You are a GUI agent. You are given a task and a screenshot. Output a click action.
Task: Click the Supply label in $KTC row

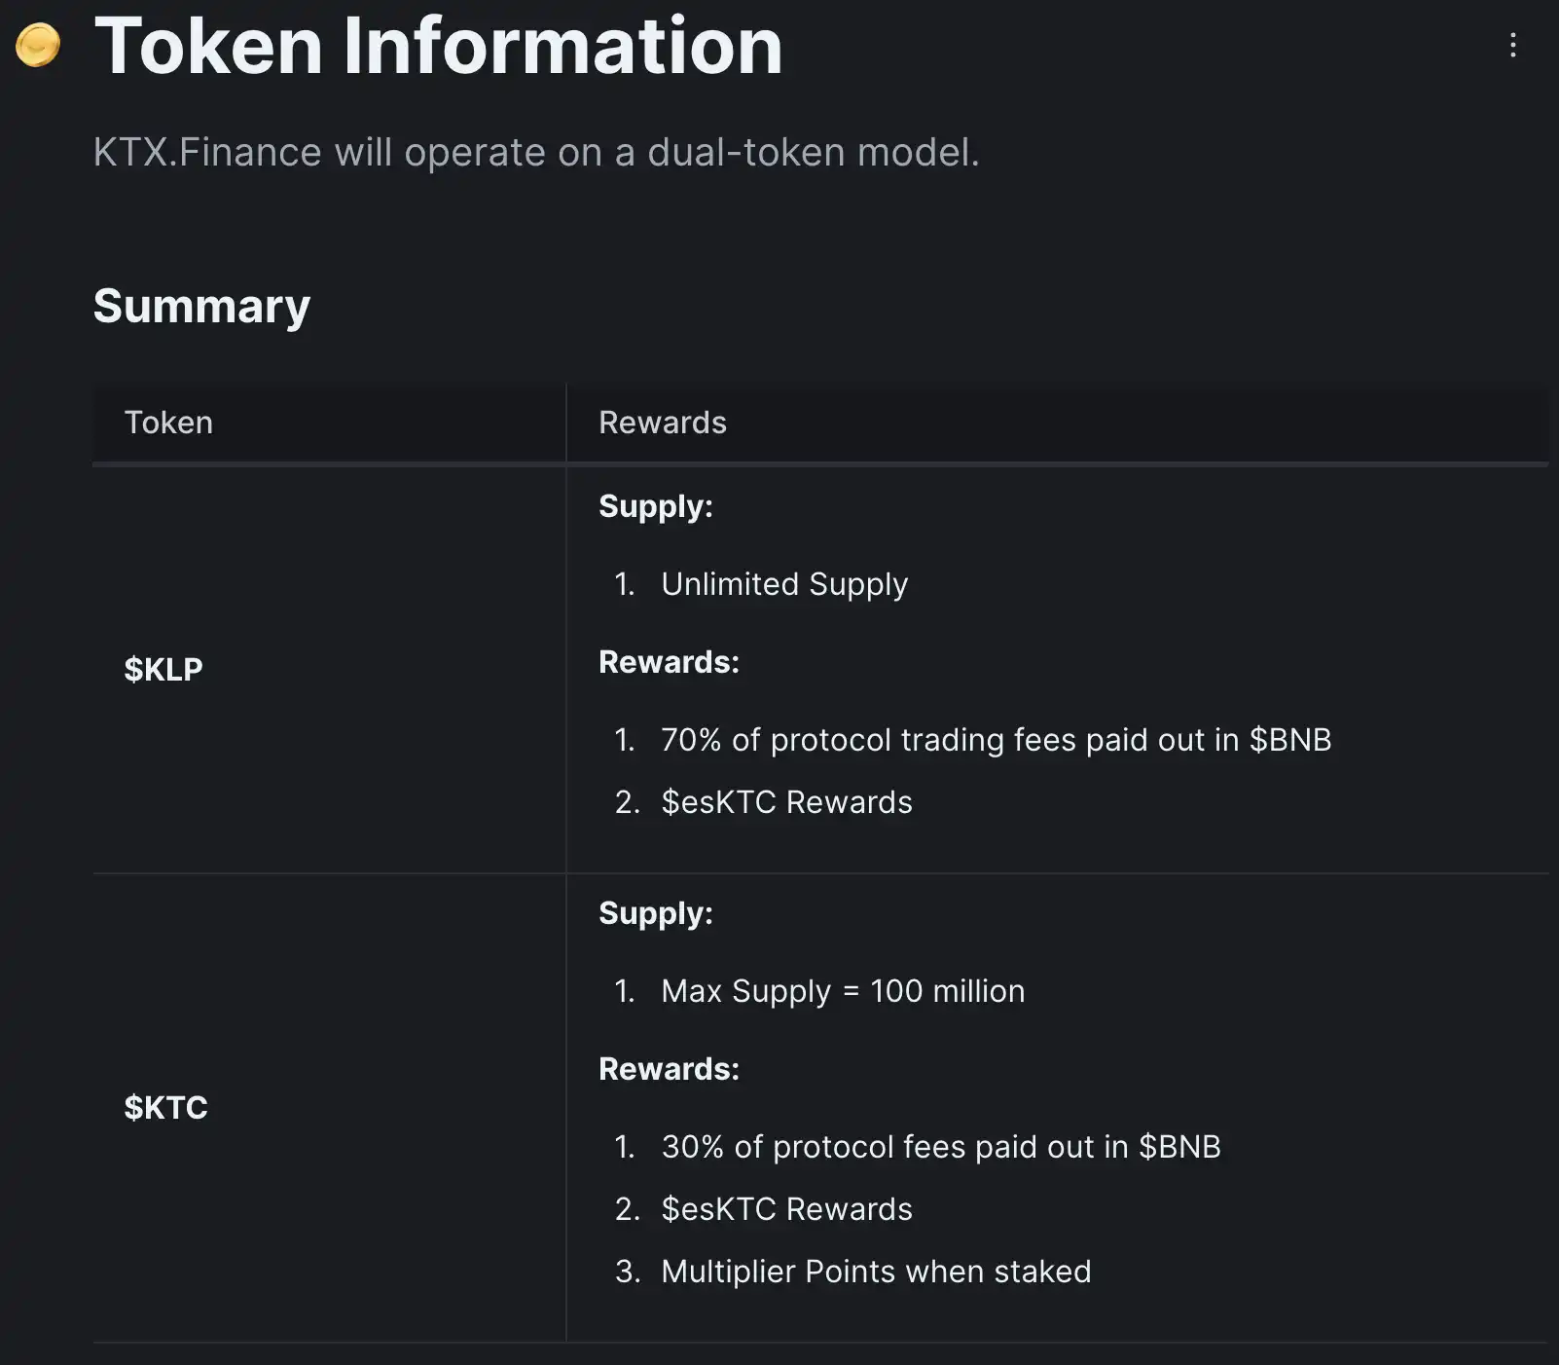pos(655,913)
